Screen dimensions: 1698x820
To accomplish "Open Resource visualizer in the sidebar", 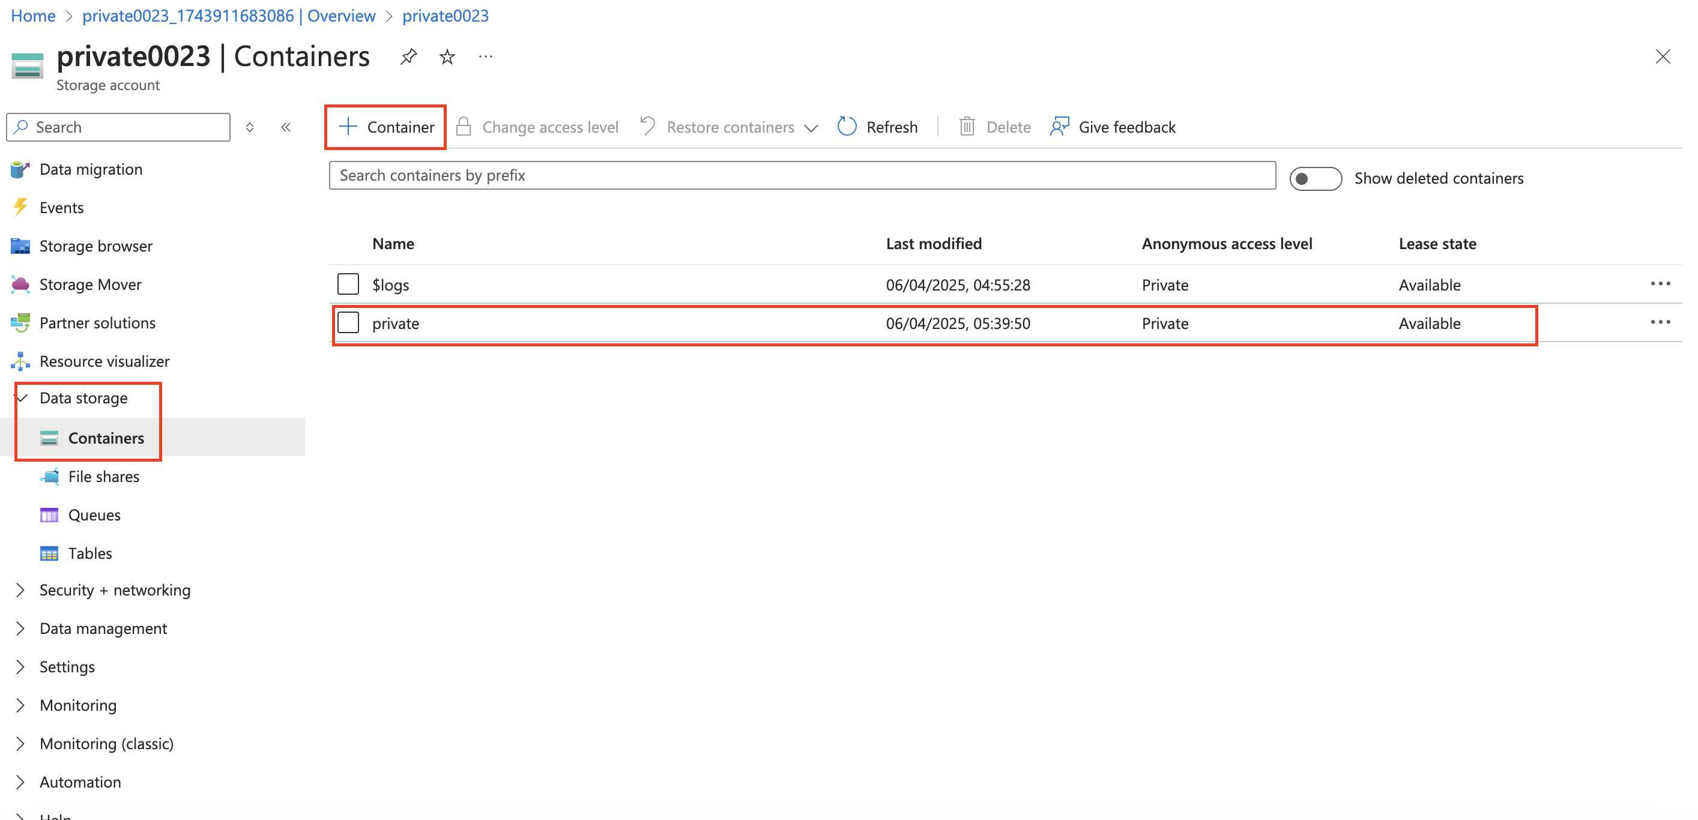I will click(x=104, y=361).
